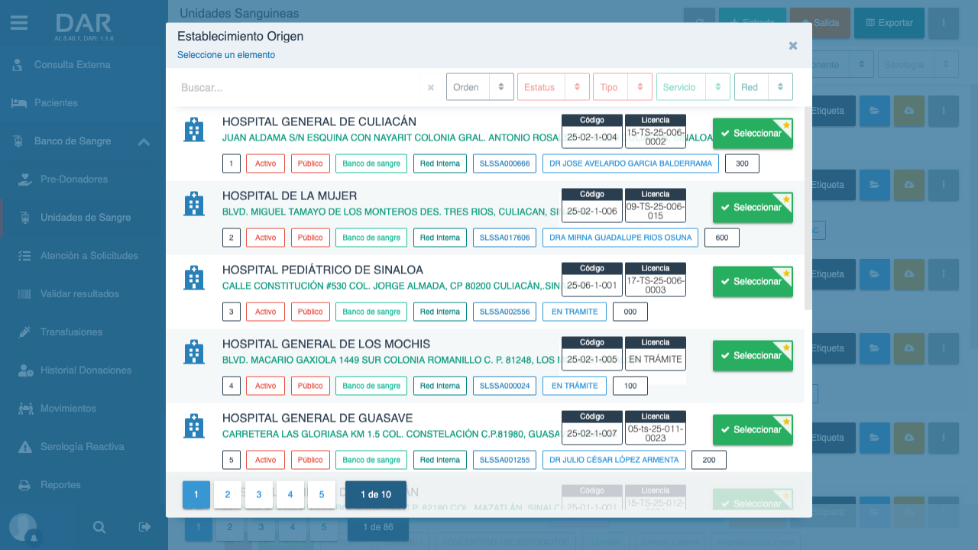This screenshot has height=550, width=978.
Task: Go to page 3 in the dialog pagination
Action: pyautogui.click(x=259, y=495)
